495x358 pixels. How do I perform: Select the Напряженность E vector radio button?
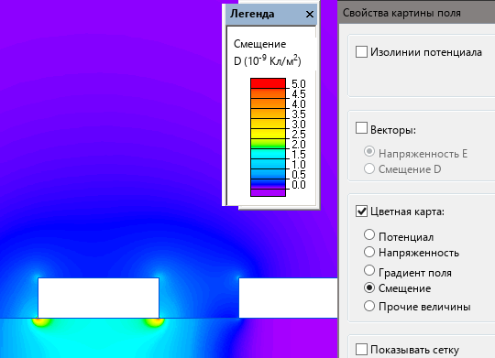(369, 151)
